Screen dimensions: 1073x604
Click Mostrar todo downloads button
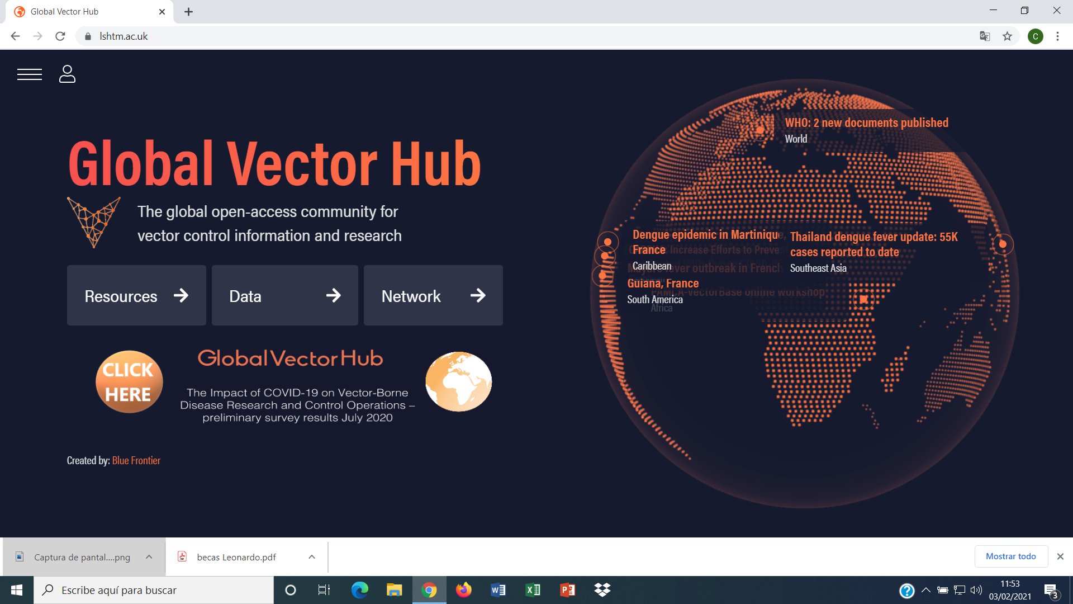tap(1011, 556)
